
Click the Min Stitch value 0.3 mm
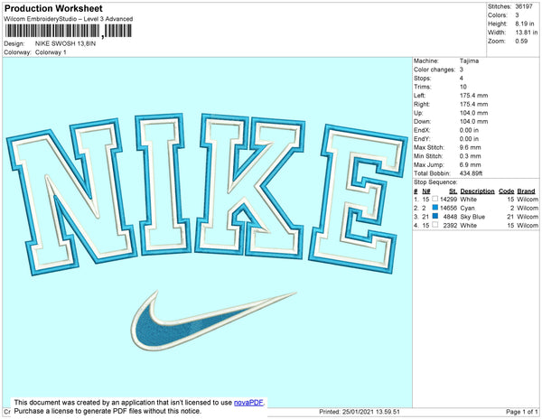(470, 156)
